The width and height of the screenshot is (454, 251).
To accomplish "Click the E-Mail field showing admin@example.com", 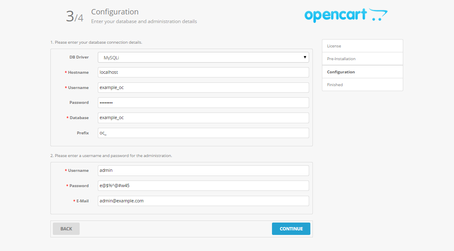I will click(x=203, y=201).
